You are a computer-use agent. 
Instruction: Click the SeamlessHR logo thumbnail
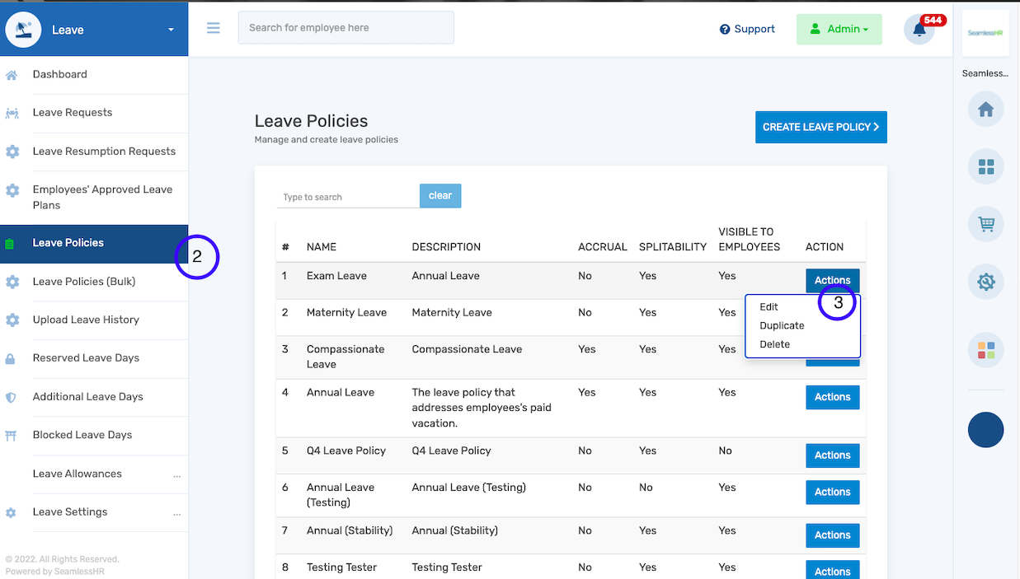(985, 33)
